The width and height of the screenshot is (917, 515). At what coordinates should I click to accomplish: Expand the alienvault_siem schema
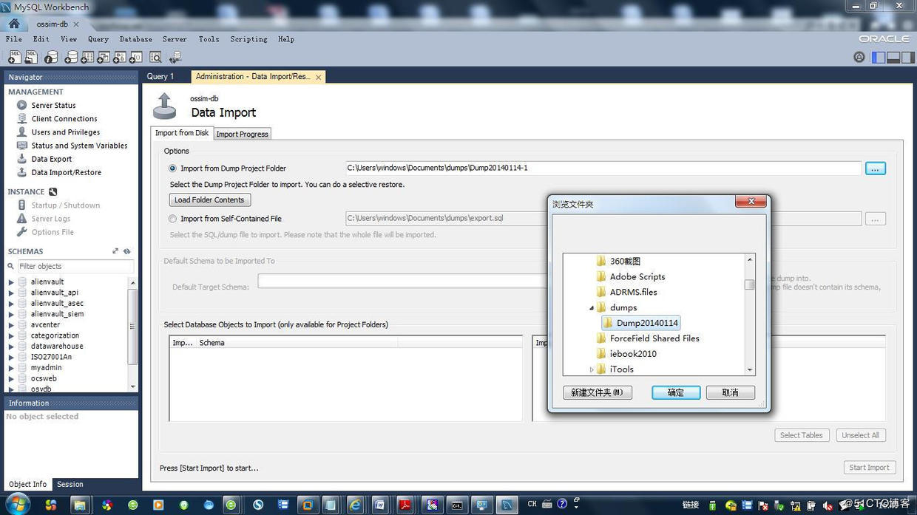point(11,314)
